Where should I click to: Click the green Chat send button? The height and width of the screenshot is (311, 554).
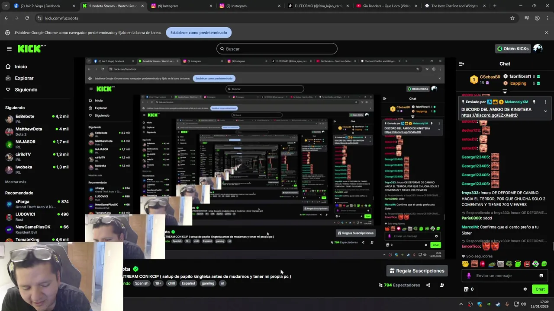[540, 289]
